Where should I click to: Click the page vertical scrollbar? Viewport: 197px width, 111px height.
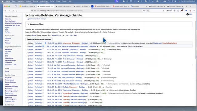[x=196, y=40]
